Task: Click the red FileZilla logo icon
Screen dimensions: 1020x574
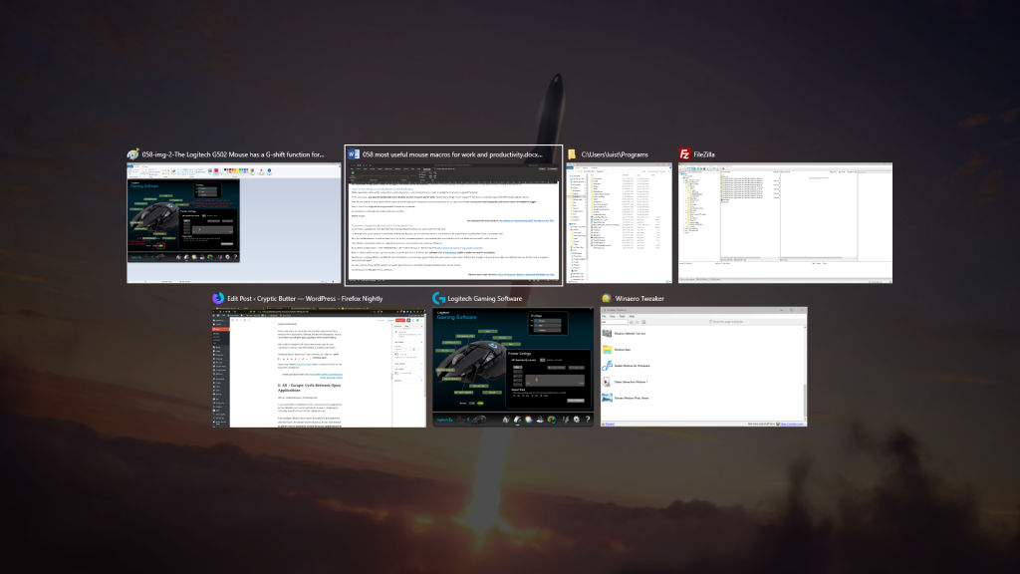Action: click(x=684, y=154)
